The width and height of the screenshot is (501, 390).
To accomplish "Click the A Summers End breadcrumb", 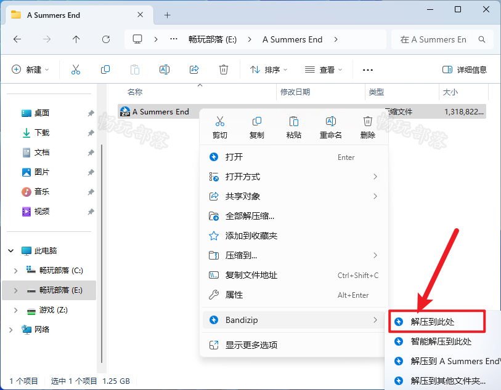I will [x=292, y=39].
